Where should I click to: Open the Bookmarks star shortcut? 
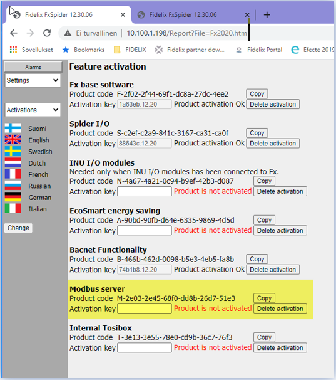tap(66, 50)
